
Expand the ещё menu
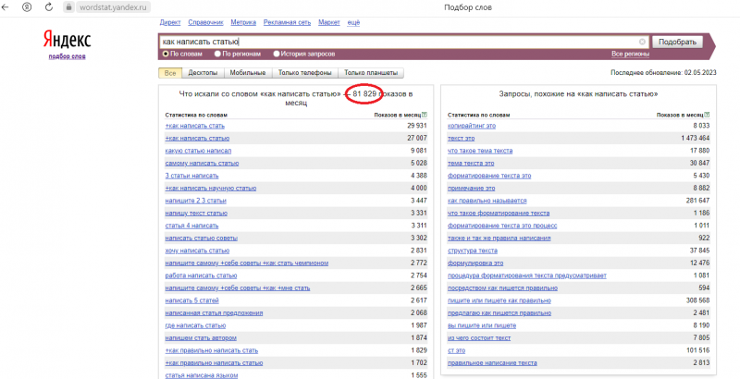[x=353, y=22]
